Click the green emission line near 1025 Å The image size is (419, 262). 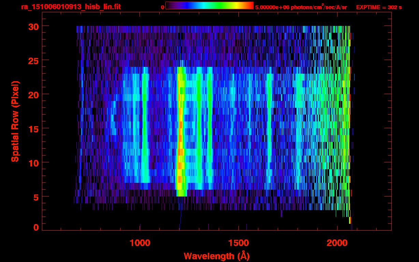(x=145, y=130)
